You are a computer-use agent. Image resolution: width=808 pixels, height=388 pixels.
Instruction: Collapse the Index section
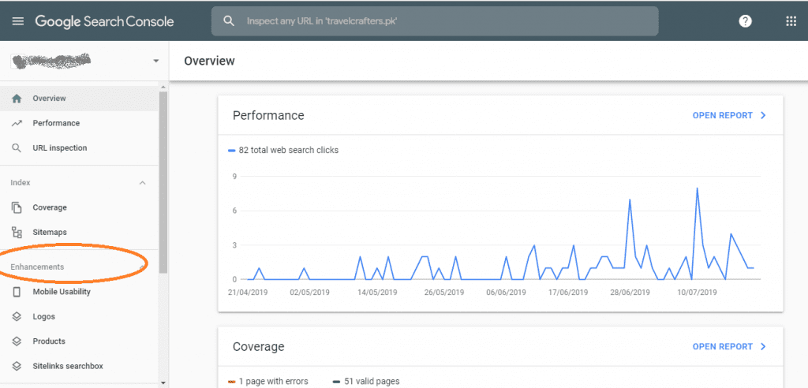[143, 183]
